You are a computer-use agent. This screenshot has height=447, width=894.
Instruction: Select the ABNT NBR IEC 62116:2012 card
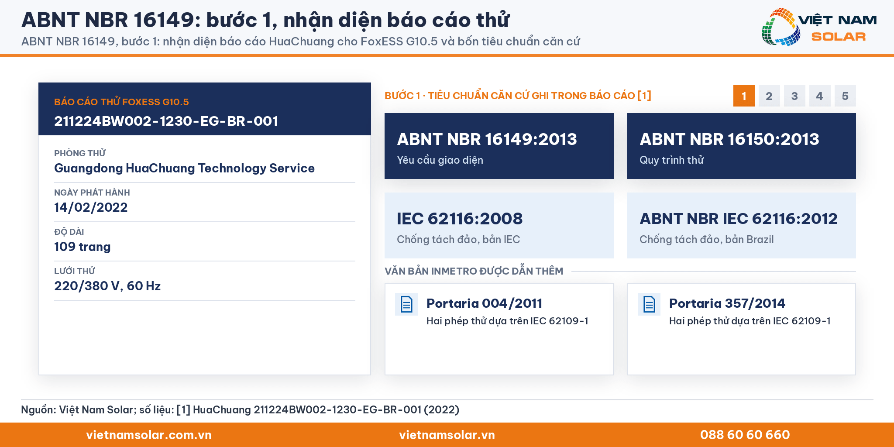pyautogui.click(x=742, y=225)
